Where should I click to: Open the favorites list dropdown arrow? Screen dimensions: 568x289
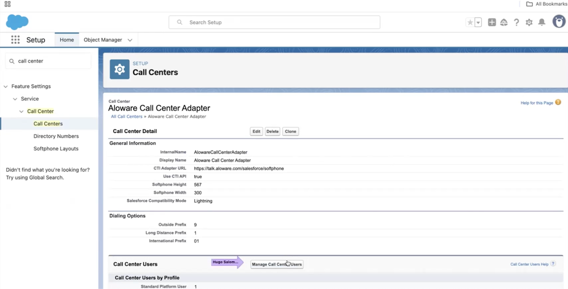478,22
